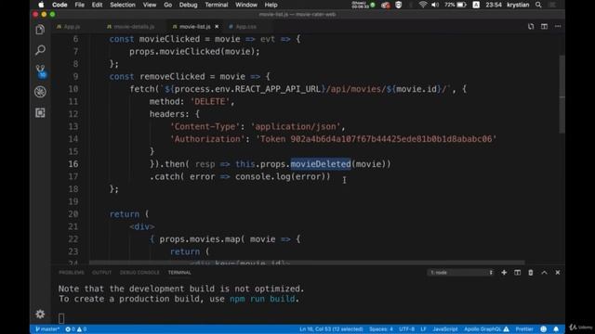Open the File menu
595x334 pixels.
[79, 5]
